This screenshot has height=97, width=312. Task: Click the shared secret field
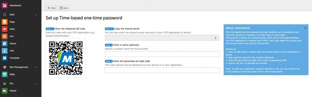(x=159, y=38)
